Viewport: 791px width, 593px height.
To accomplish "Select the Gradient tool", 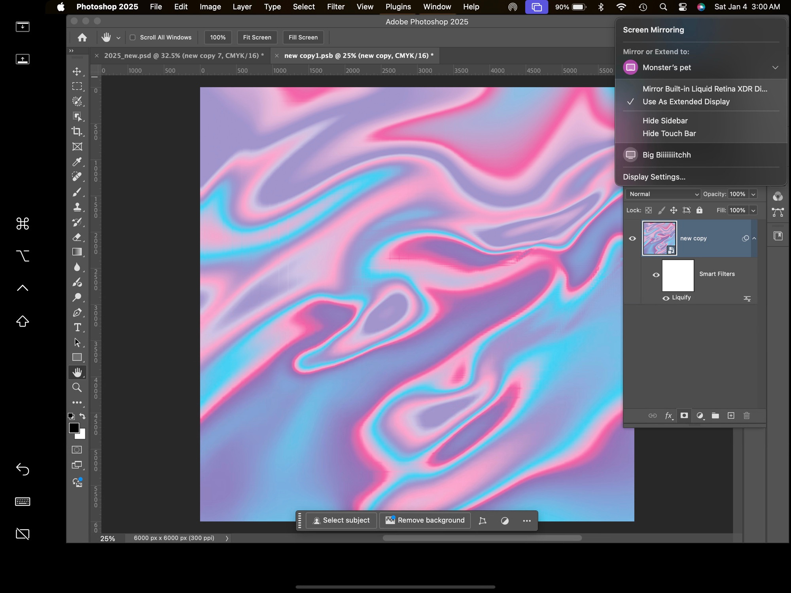I will click(x=77, y=252).
